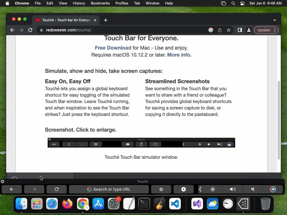
Task: Reload the page in Chrome toolbar
Action: 30,30
